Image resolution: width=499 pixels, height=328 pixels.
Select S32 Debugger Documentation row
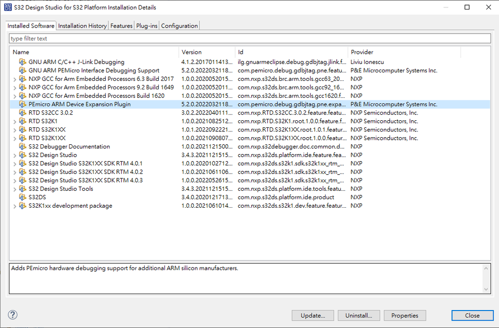[250, 146]
